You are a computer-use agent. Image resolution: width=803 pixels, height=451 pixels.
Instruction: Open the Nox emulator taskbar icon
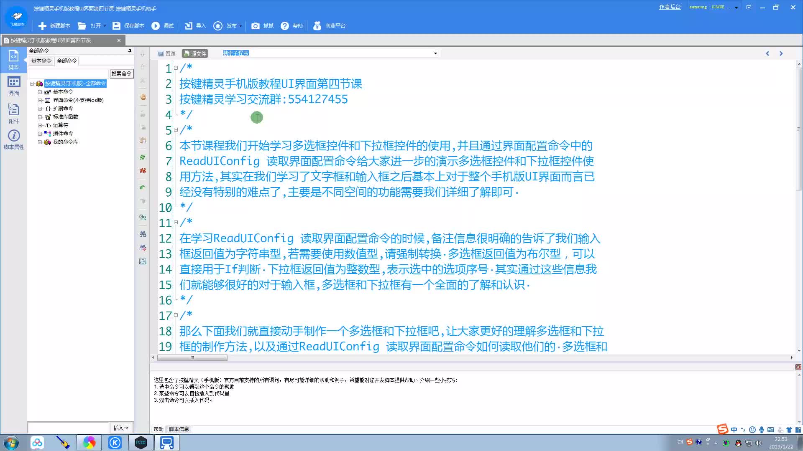(141, 443)
